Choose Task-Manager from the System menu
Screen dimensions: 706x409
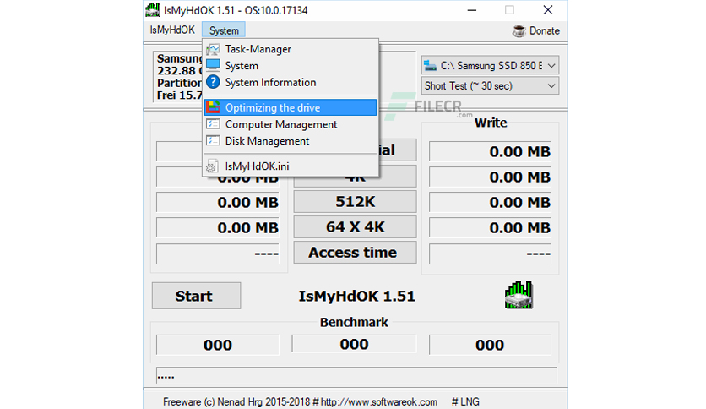click(x=291, y=49)
